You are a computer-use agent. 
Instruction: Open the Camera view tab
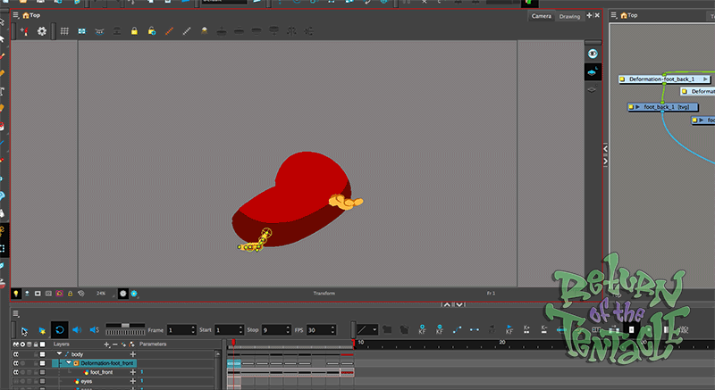pos(541,16)
